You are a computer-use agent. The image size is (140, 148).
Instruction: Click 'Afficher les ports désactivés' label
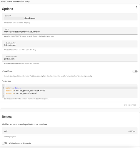(x=20, y=143)
